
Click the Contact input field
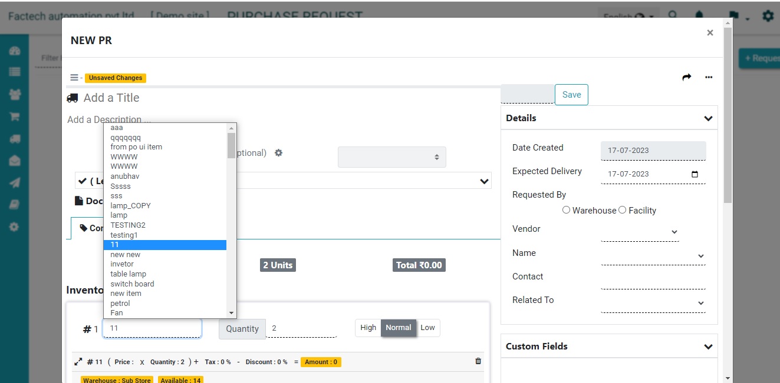[x=653, y=279]
